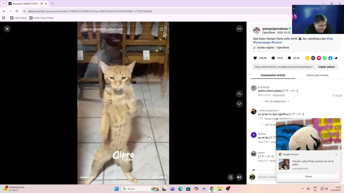Image resolution: width=344 pixels, height=193 pixels.
Task: Click Copiar enlace button
Action: pos(327,67)
